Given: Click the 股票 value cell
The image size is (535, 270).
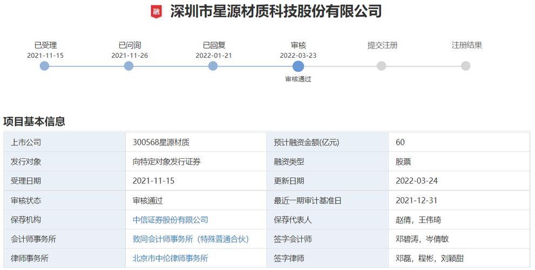Looking at the screenshot, I should pos(459,161).
